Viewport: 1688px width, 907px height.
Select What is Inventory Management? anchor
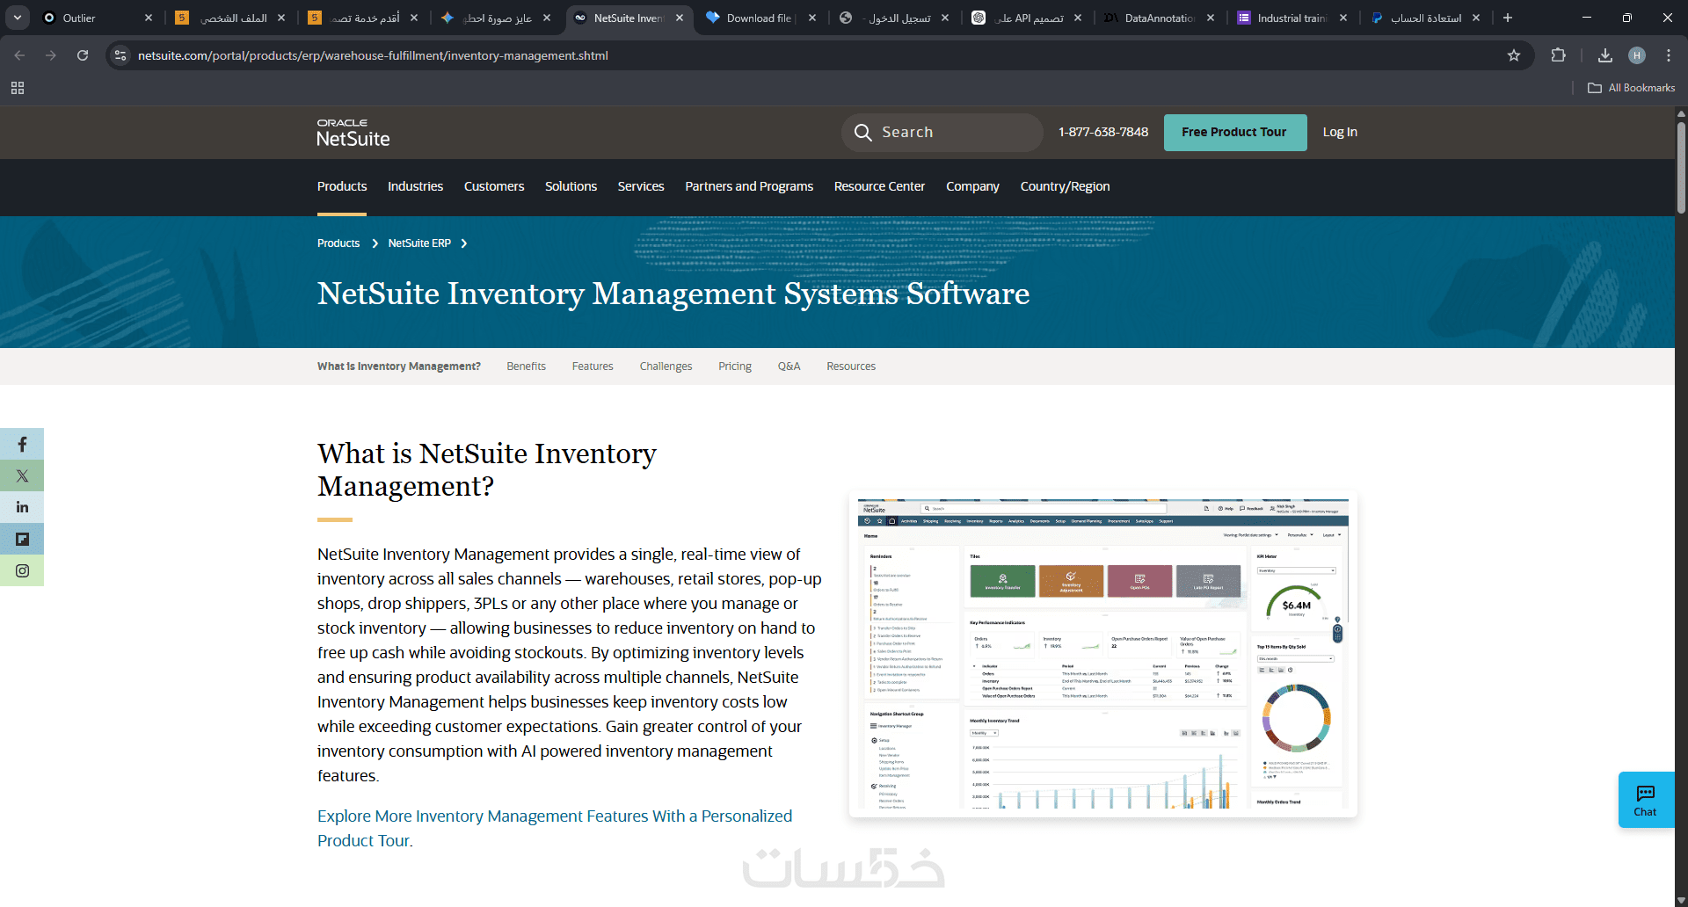[399, 366]
